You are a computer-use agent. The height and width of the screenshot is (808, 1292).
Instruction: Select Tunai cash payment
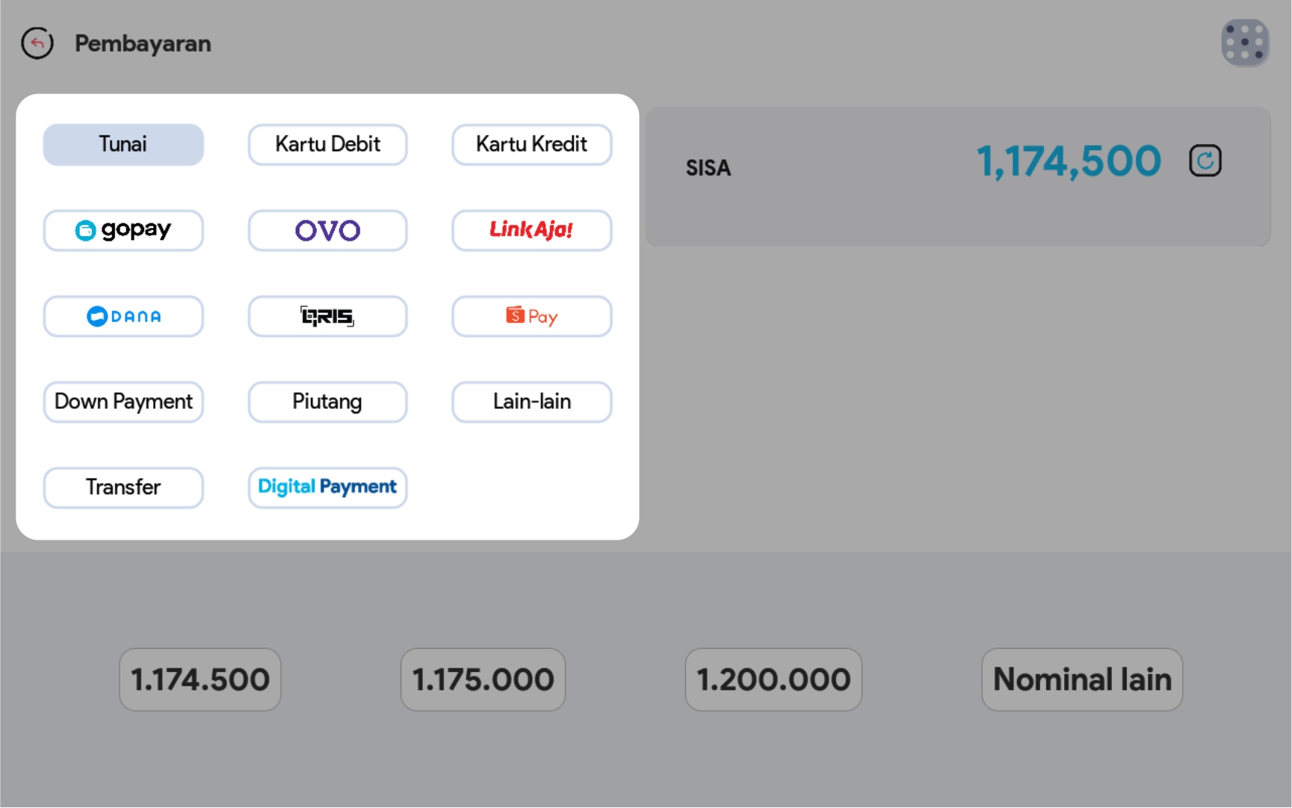pos(123,144)
